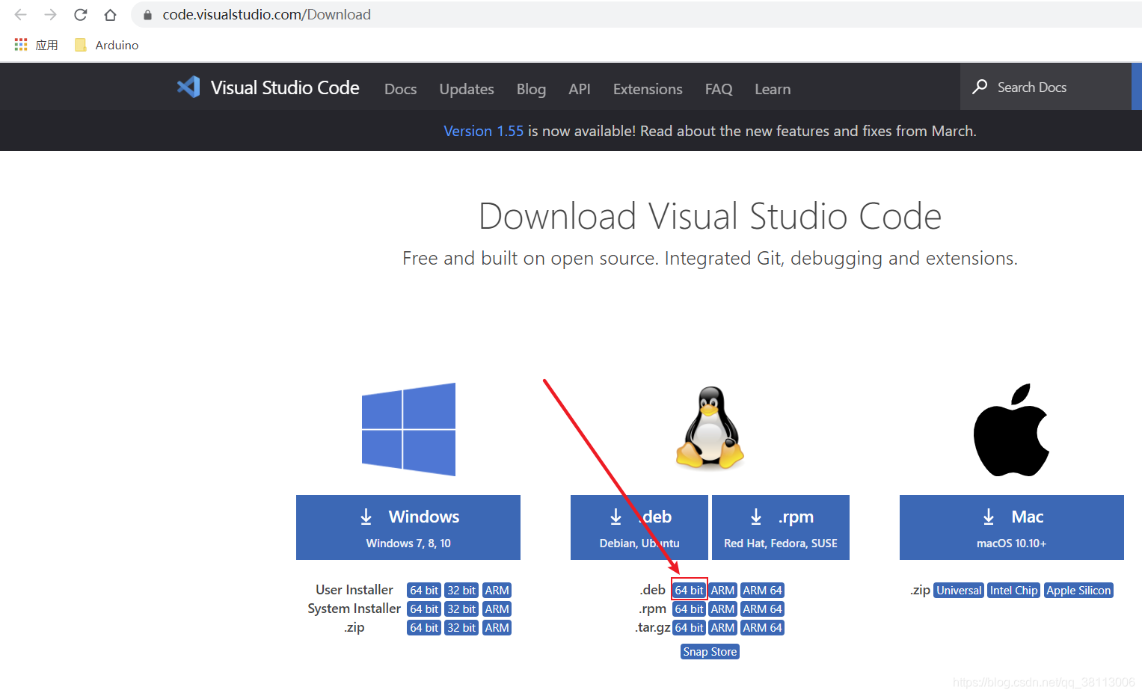Click the Windows logo image
The image size is (1142, 696).
408,428
